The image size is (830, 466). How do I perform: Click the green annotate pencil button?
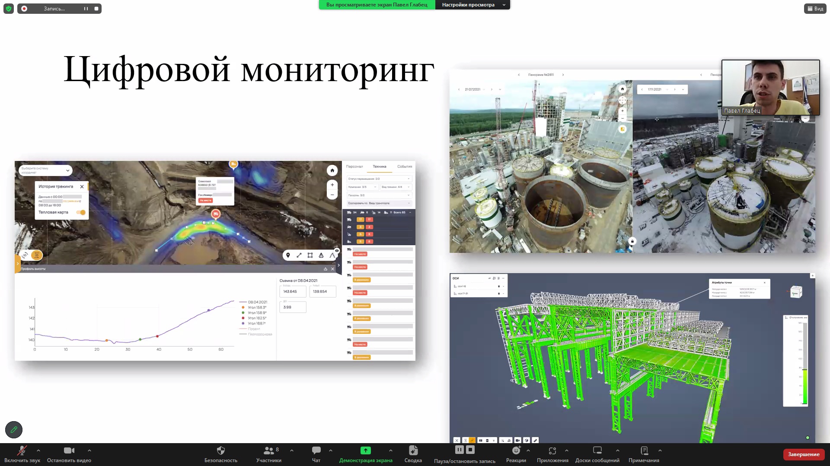click(x=14, y=430)
